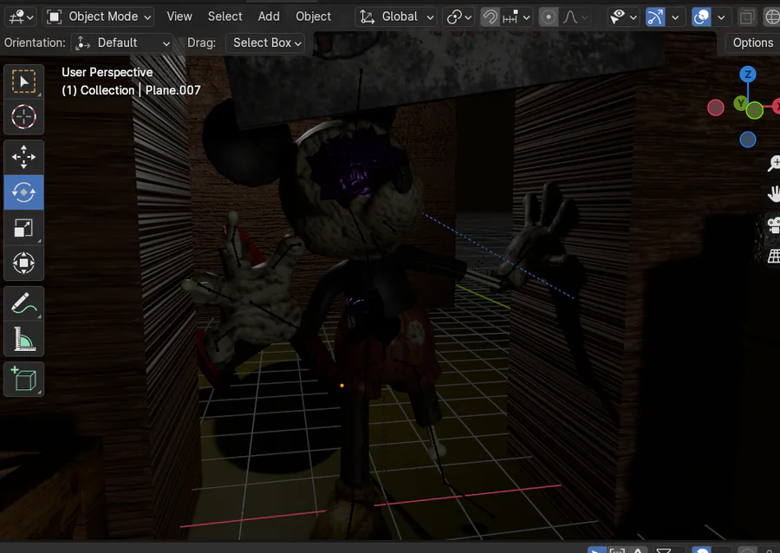Click the 'Plane.007' object name text
The width and height of the screenshot is (780, 553).
coord(172,90)
